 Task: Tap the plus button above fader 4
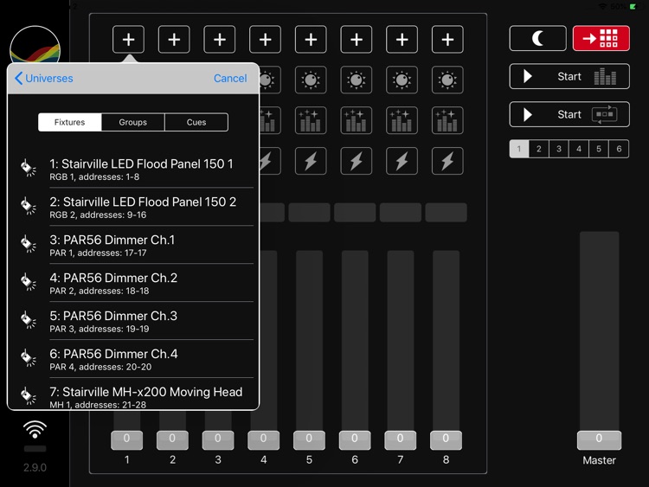(265, 40)
